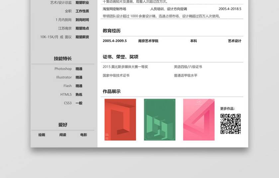Click the 教育经历 heading

[x=112, y=31]
